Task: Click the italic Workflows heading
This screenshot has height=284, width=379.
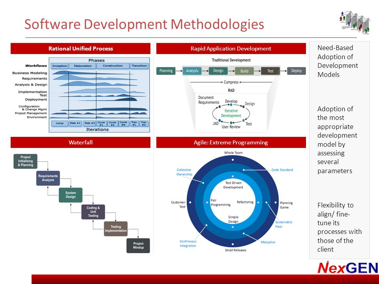Action: 36,66
